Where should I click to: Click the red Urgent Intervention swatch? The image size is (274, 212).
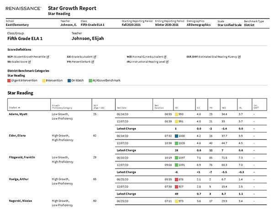coord(10,80)
